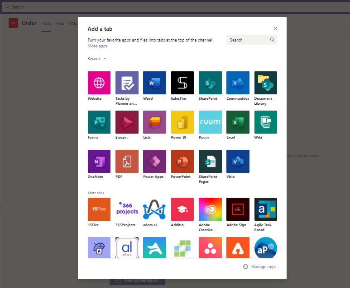Open the Ruum app tile
This screenshot has width=350, height=288.
(210, 122)
